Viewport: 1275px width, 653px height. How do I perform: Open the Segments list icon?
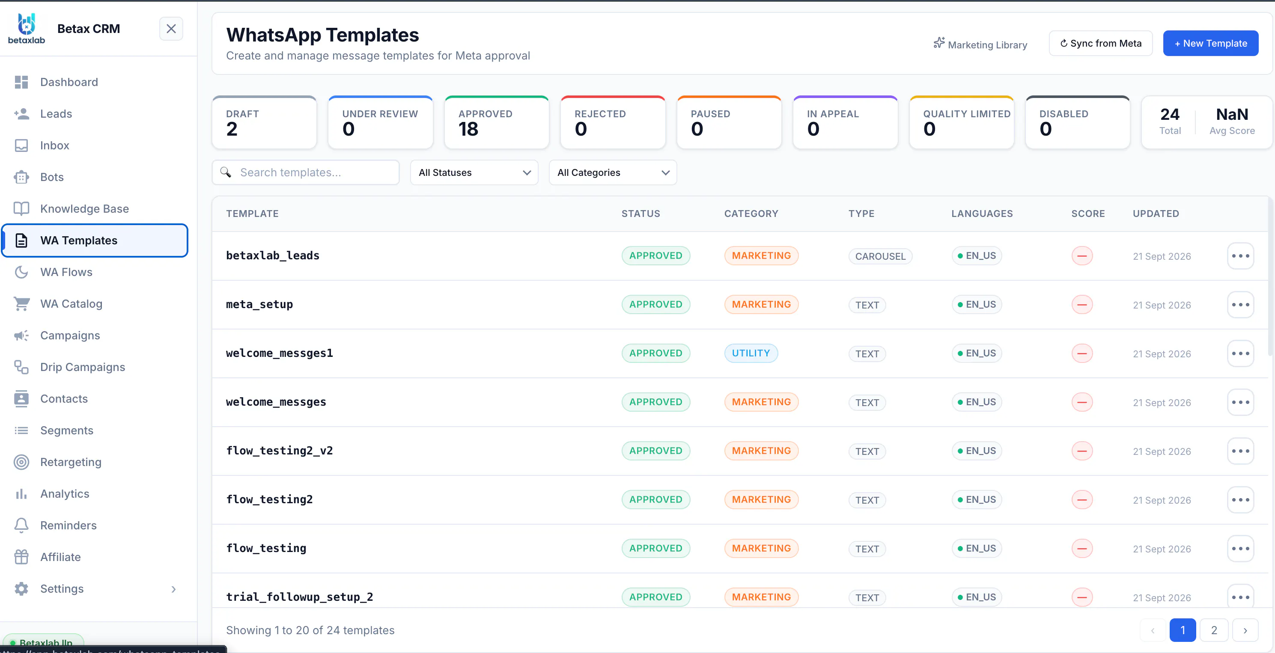(x=21, y=430)
